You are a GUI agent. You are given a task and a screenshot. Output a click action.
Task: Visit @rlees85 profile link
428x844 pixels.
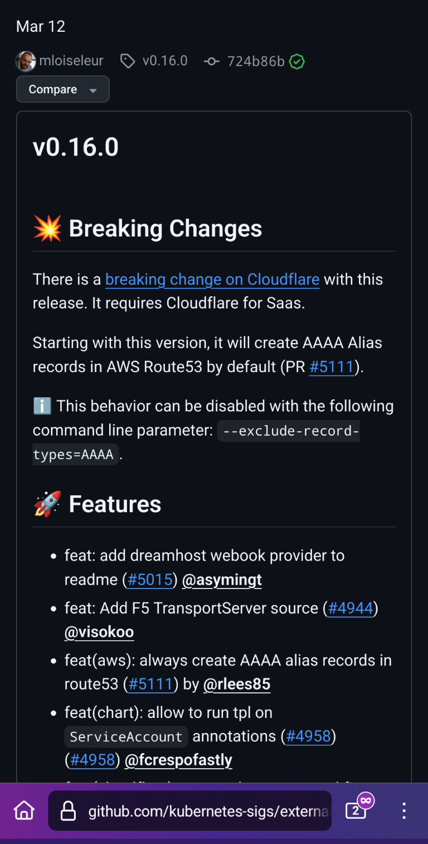[237, 684]
